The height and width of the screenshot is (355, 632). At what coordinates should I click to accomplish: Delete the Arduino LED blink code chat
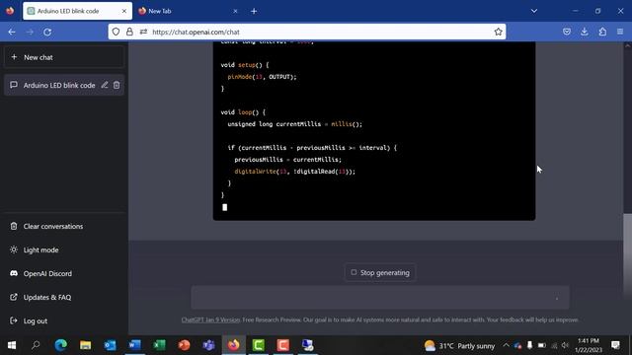117,85
